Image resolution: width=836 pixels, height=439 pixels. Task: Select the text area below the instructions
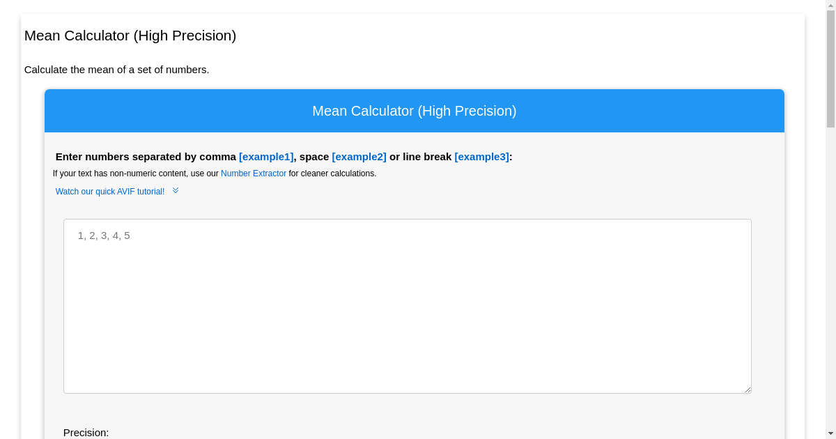[x=408, y=307]
